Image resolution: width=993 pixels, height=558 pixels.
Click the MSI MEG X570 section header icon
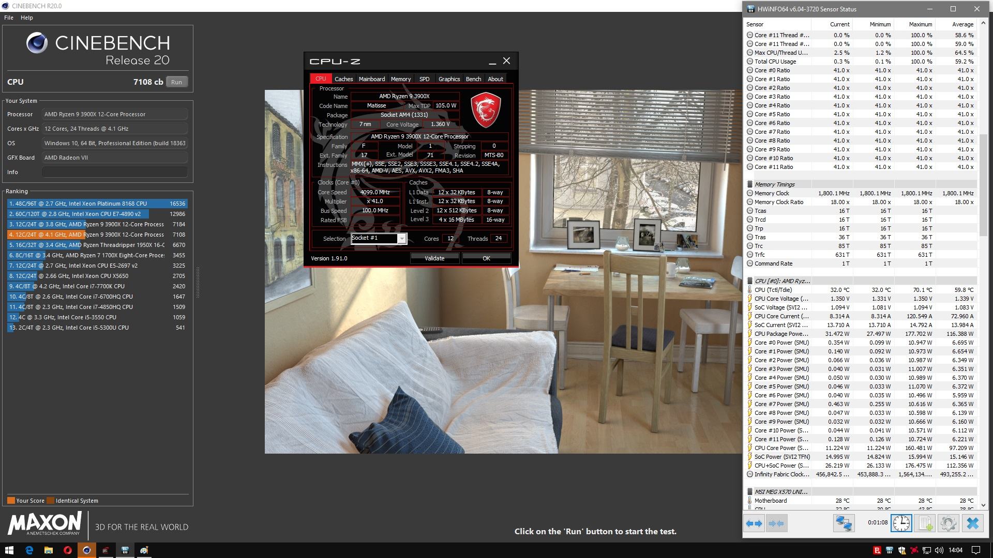[x=749, y=492]
